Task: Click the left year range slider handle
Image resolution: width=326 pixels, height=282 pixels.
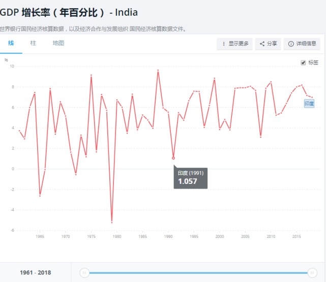Action: click(x=84, y=273)
